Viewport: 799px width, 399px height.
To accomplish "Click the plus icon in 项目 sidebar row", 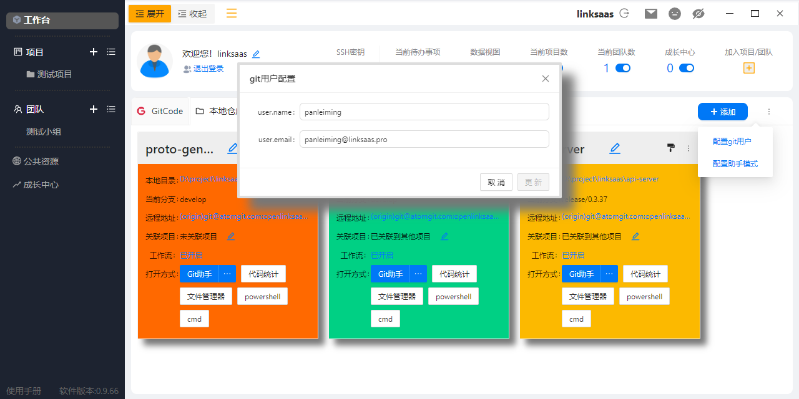I will [94, 52].
